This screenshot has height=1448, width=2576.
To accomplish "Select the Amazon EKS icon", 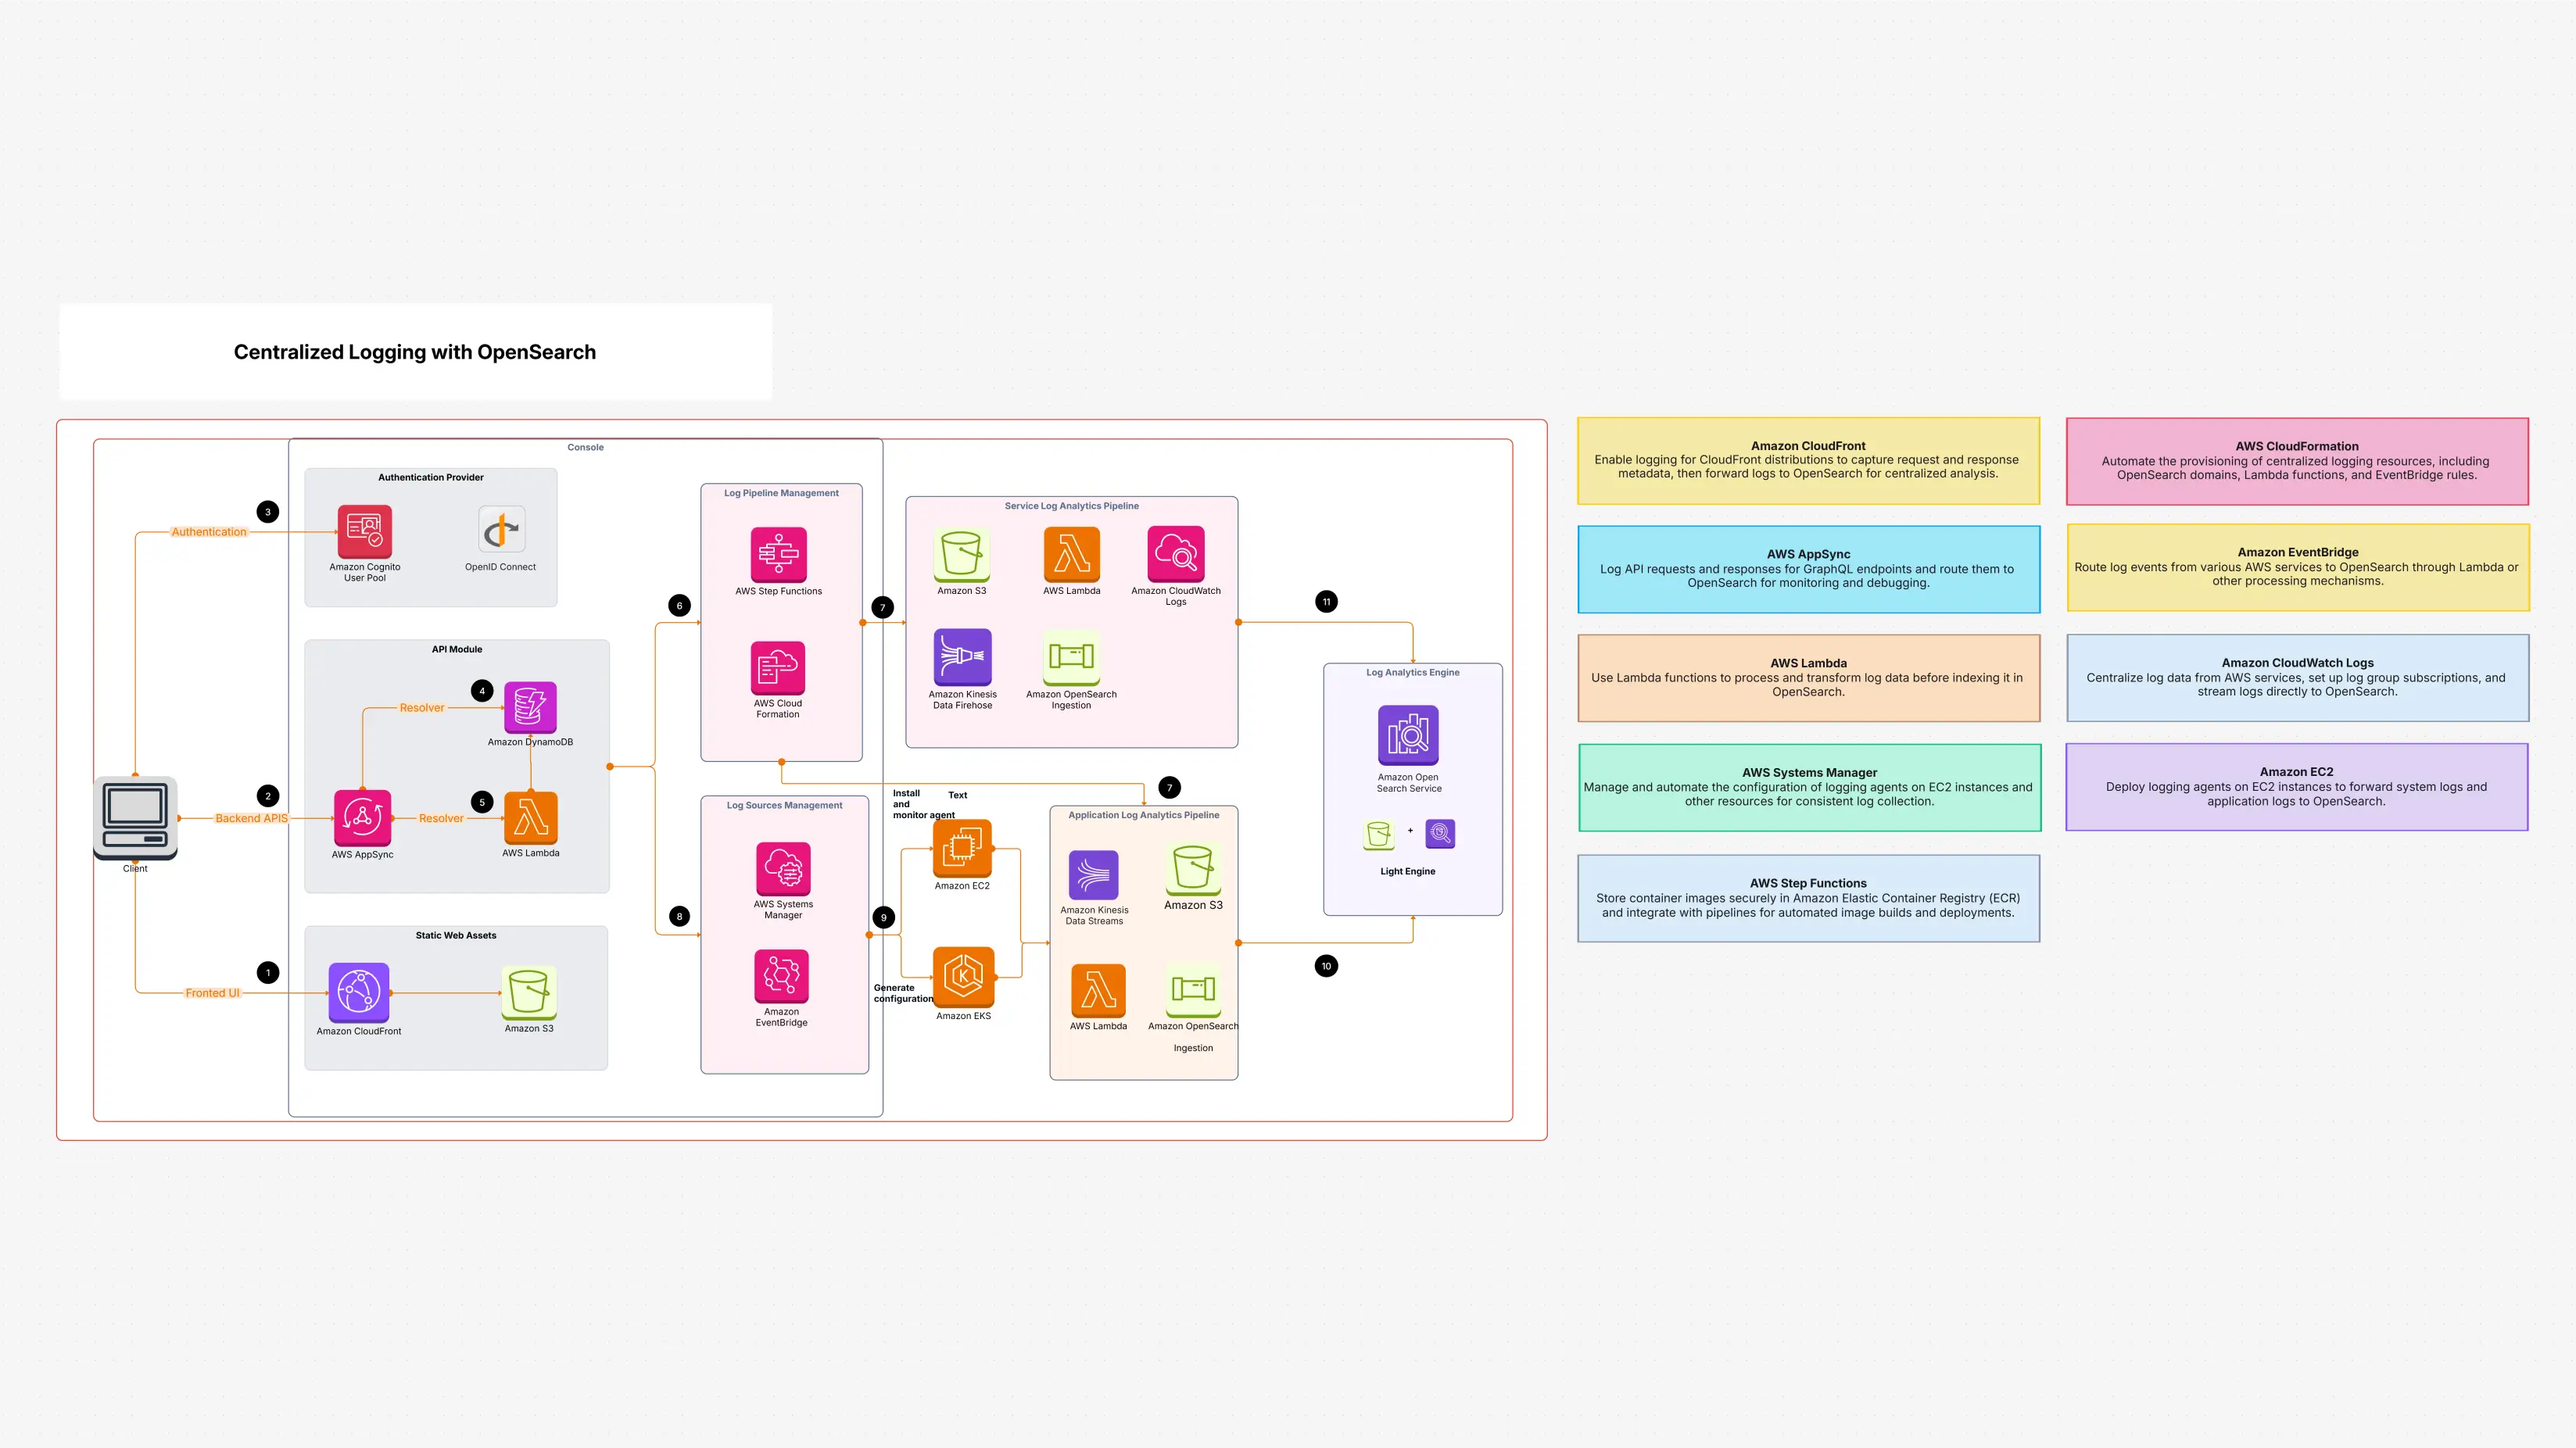I will pos(962,978).
